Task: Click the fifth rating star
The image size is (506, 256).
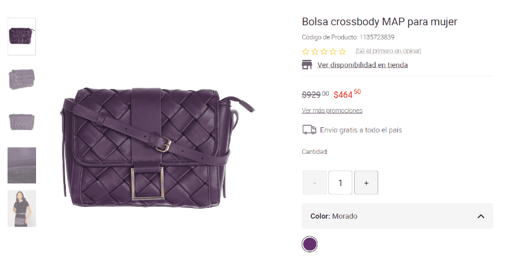Action: (343, 51)
